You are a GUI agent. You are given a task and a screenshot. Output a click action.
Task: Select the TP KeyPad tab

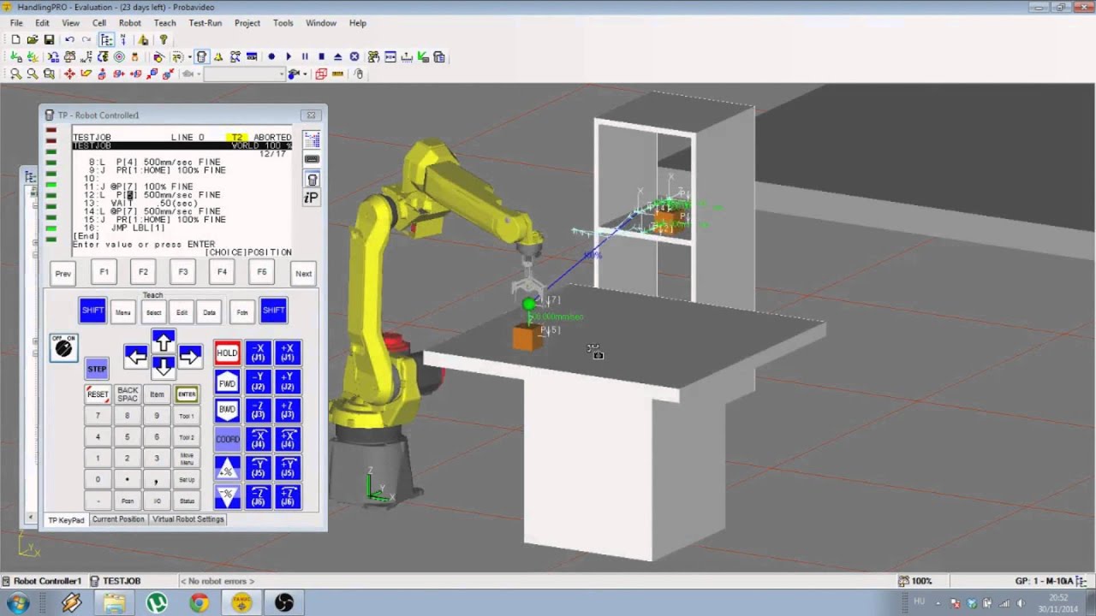point(66,520)
